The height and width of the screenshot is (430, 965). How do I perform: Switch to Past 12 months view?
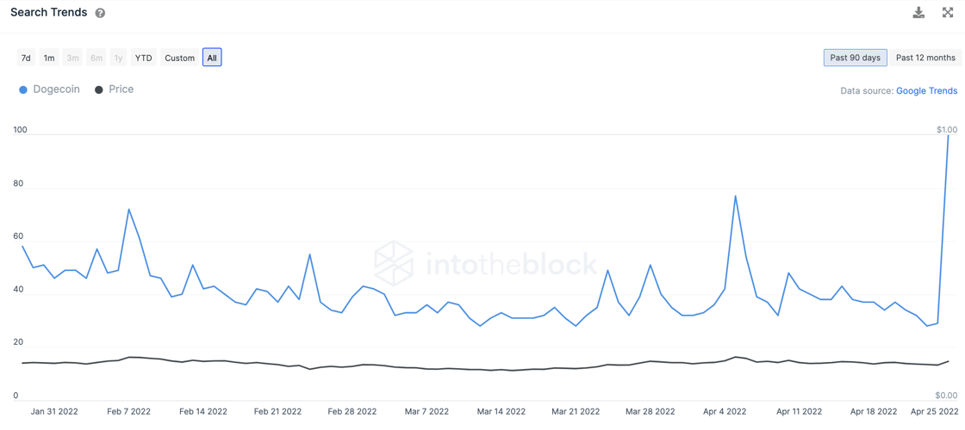coord(925,58)
